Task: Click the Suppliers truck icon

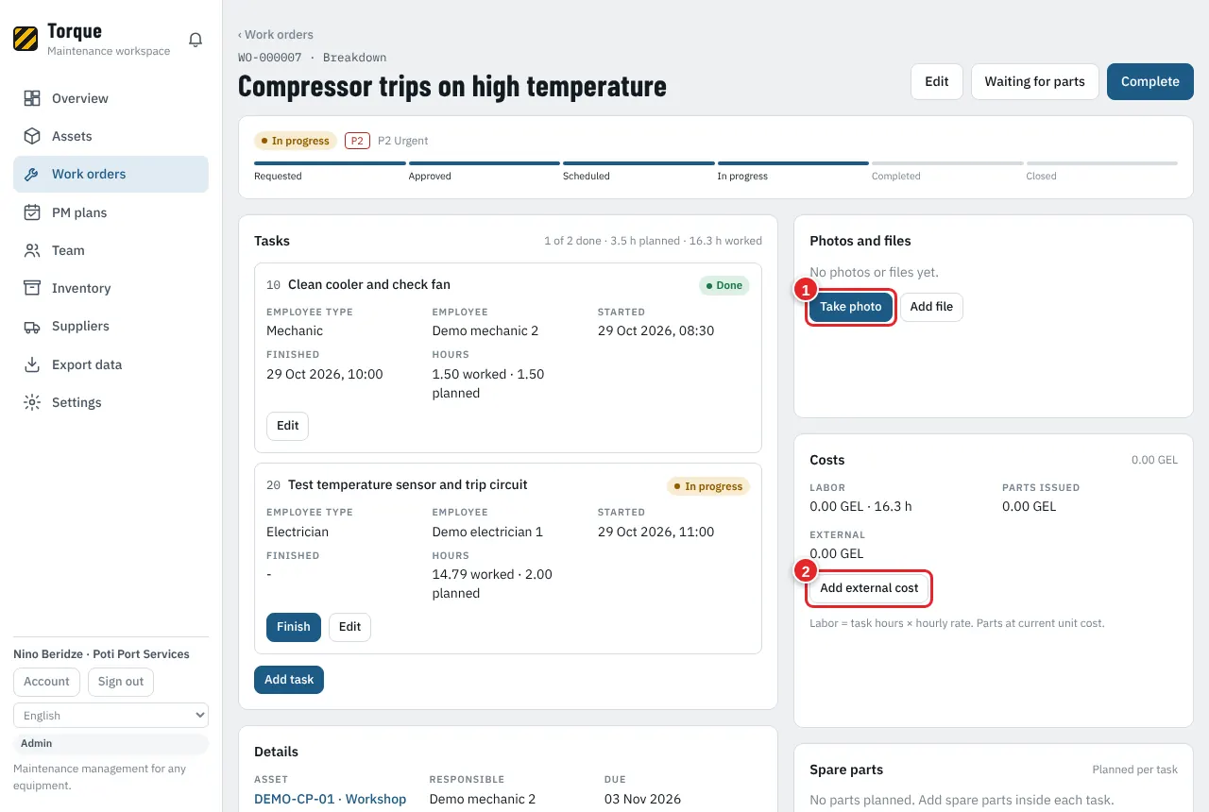Action: tap(32, 326)
